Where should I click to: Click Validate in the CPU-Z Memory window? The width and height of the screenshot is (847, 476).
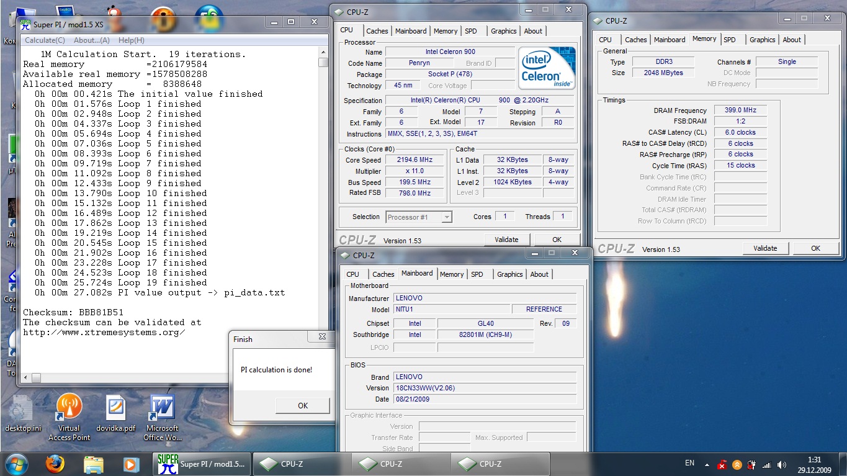(x=765, y=248)
